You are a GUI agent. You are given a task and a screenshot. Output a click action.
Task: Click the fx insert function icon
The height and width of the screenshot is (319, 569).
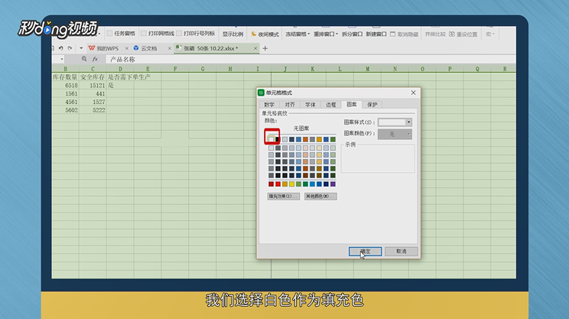pyautogui.click(x=95, y=59)
